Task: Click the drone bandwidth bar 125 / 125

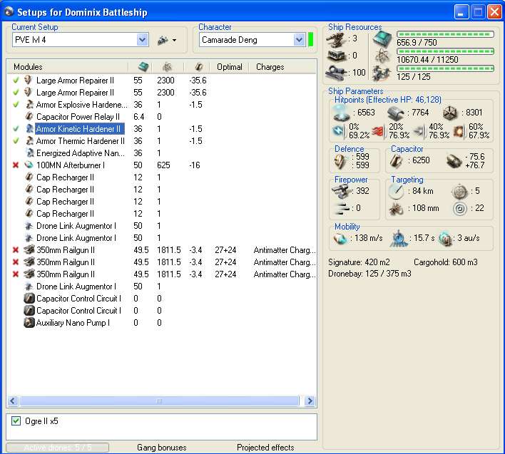Action: tap(445, 68)
